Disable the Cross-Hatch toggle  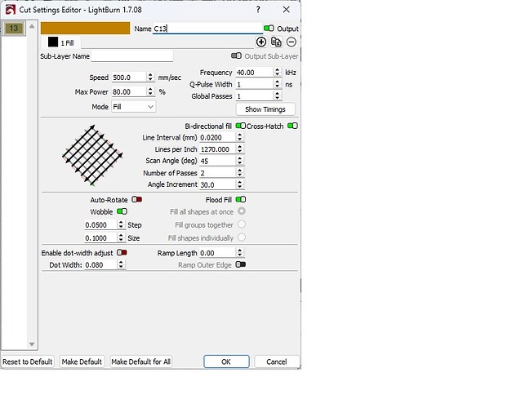(292, 126)
